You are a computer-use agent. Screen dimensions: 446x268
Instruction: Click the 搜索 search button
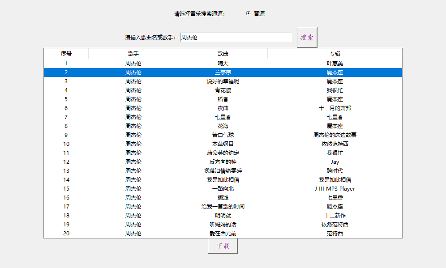pos(306,37)
